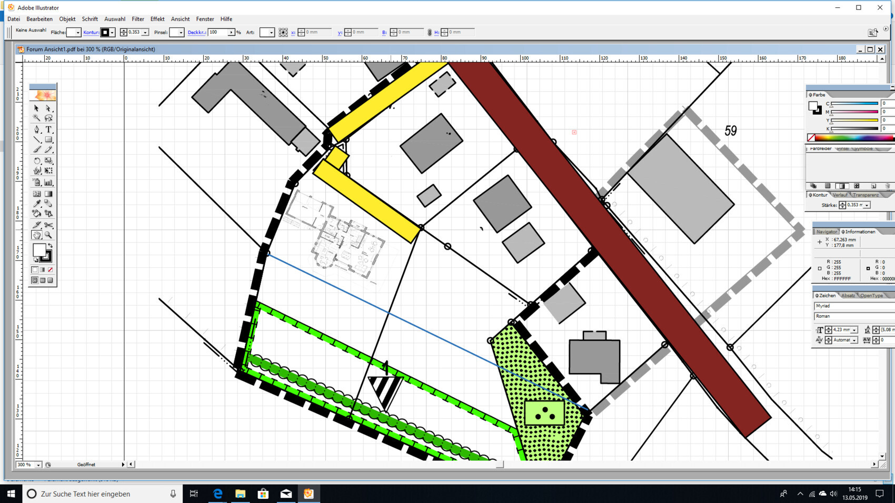
Task: Grab the Hand tool for panning
Action: [x=36, y=234]
